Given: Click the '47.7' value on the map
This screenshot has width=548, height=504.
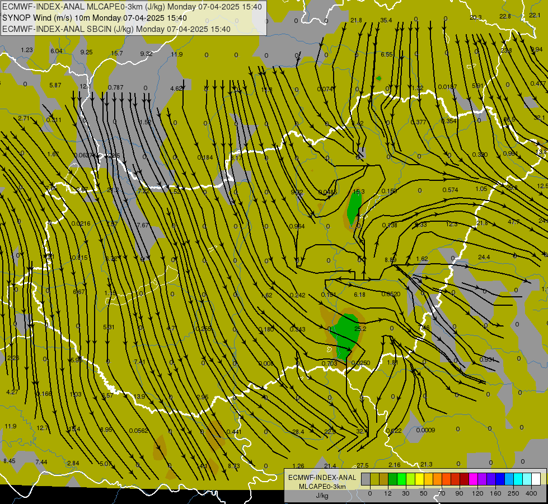Looking at the screenshot, I should click(514, 222).
